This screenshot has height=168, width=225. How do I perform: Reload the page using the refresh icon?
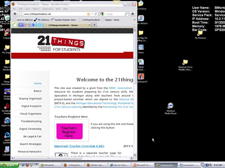(96, 14)
